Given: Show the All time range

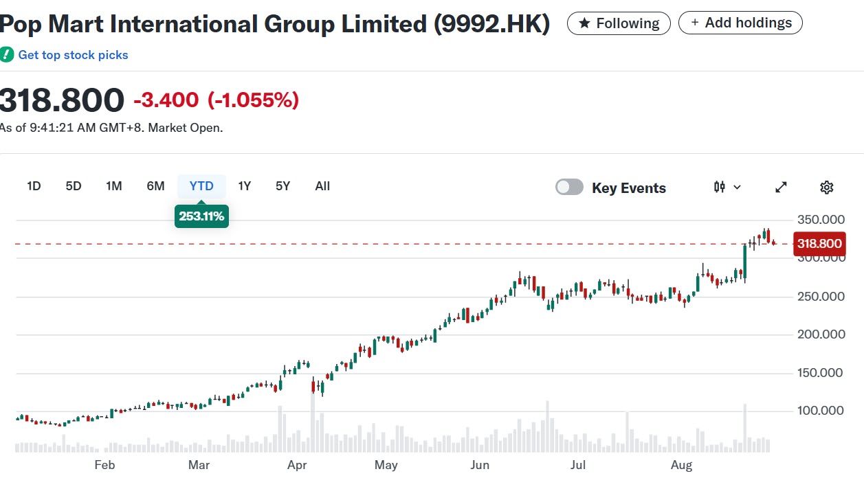Looking at the screenshot, I should click(322, 186).
